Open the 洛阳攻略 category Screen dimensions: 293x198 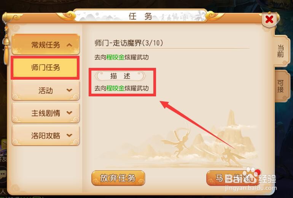(x=46, y=135)
